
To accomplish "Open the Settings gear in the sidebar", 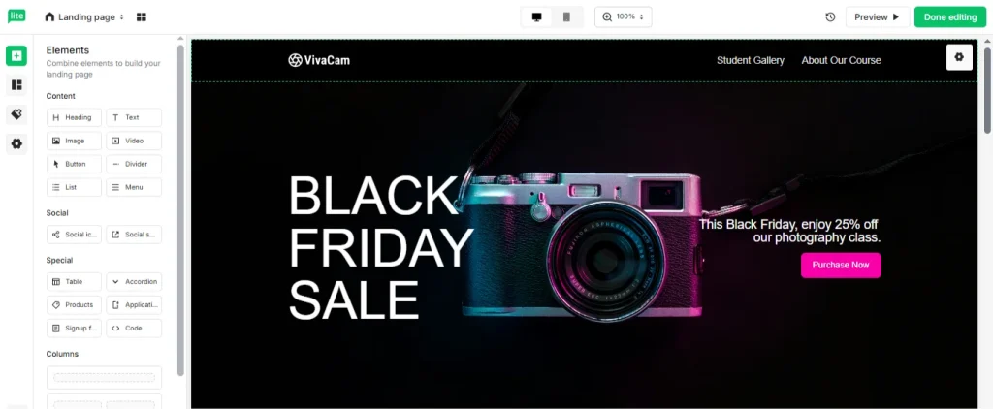I will click(x=16, y=143).
